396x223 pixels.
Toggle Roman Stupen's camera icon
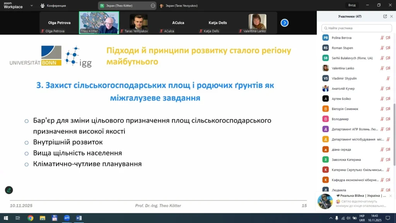(x=388, y=48)
